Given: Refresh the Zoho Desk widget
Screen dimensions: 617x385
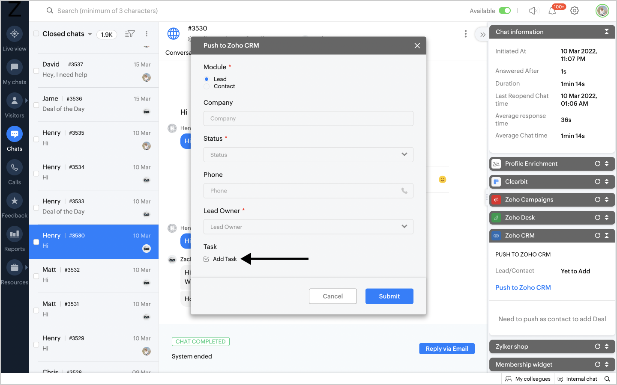Looking at the screenshot, I should (x=598, y=217).
